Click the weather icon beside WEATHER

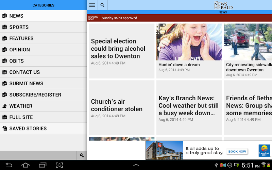tap(5, 106)
